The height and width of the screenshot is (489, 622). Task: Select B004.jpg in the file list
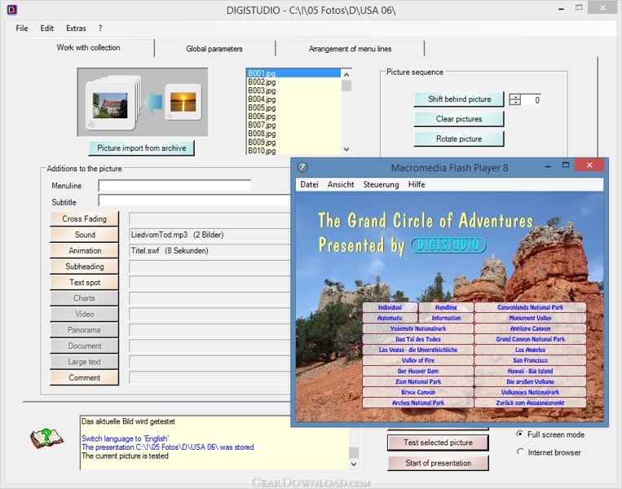click(293, 99)
